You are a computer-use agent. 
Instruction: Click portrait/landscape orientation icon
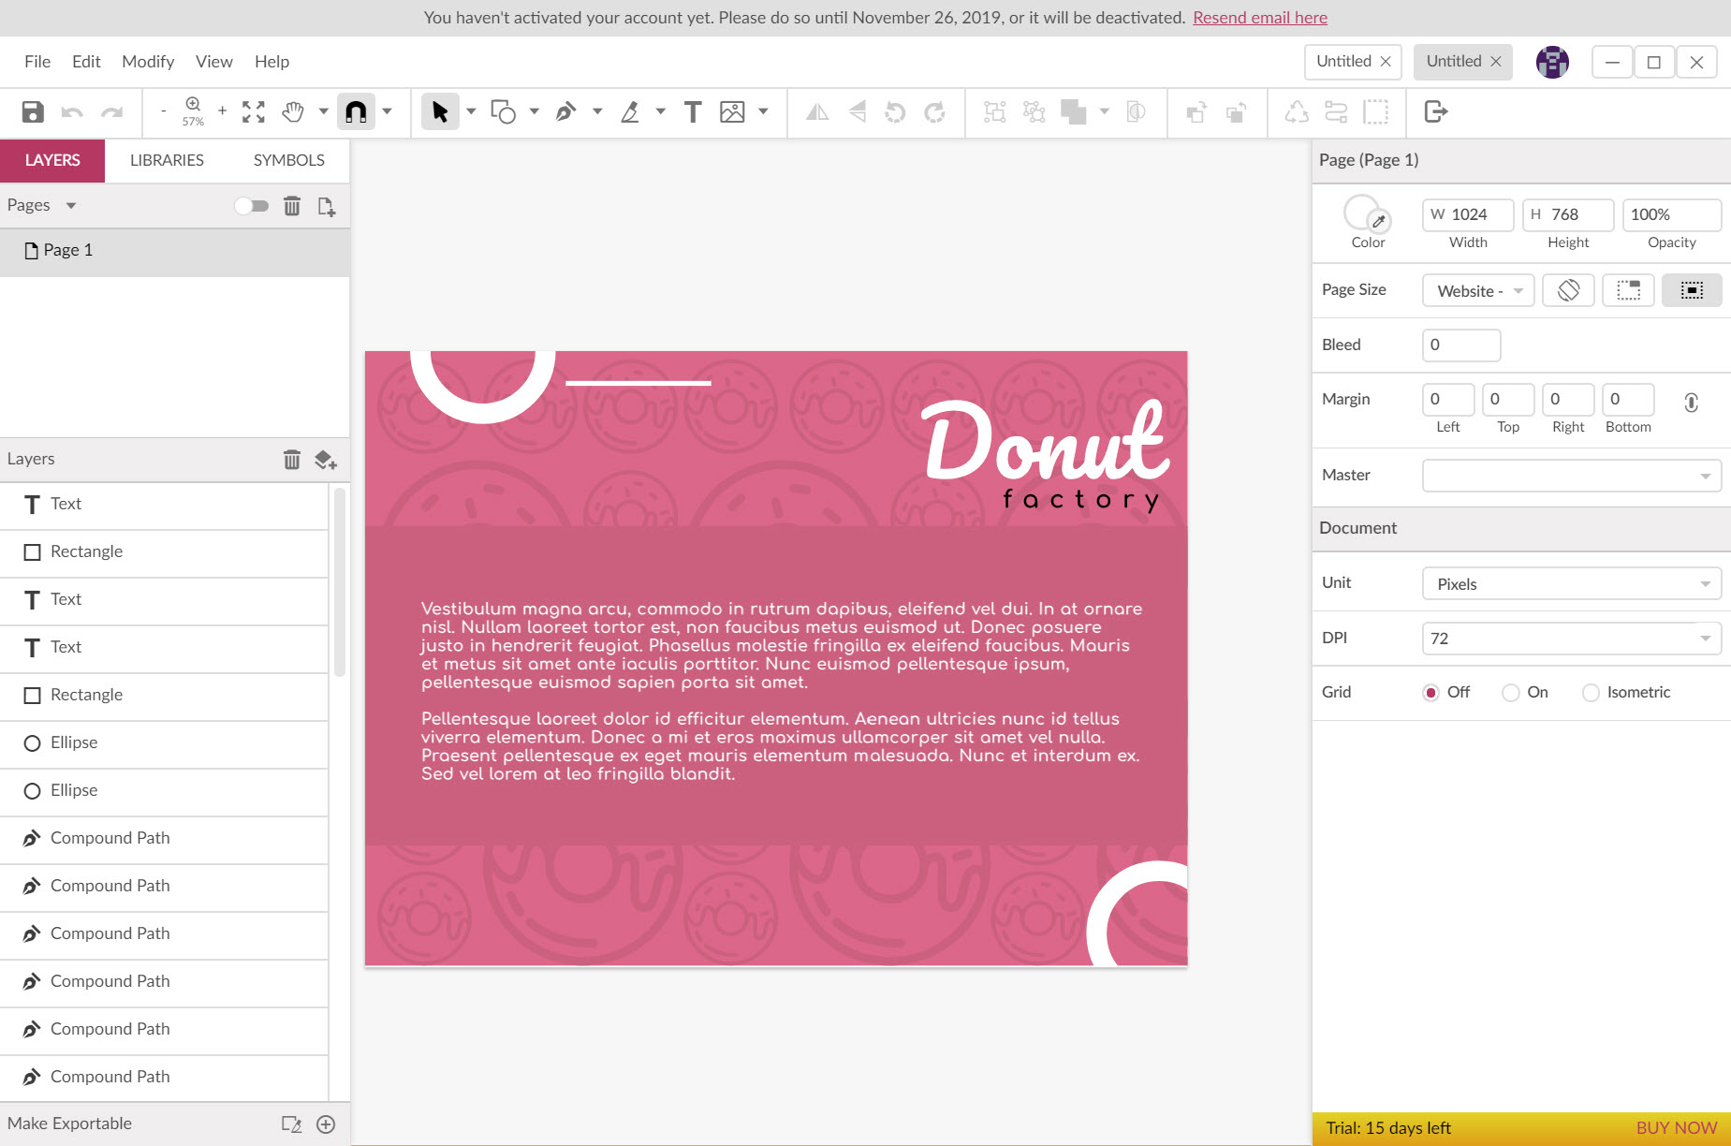coord(1568,290)
